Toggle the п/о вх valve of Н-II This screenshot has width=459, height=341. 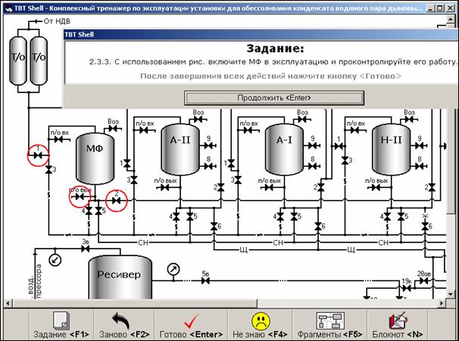[x=354, y=130]
